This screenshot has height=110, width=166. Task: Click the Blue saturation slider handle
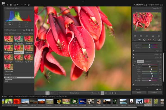pos(153,76)
